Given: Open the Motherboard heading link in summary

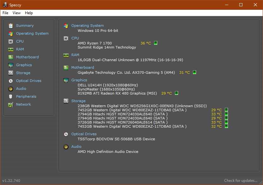Looking at the screenshot, I should [83, 67].
